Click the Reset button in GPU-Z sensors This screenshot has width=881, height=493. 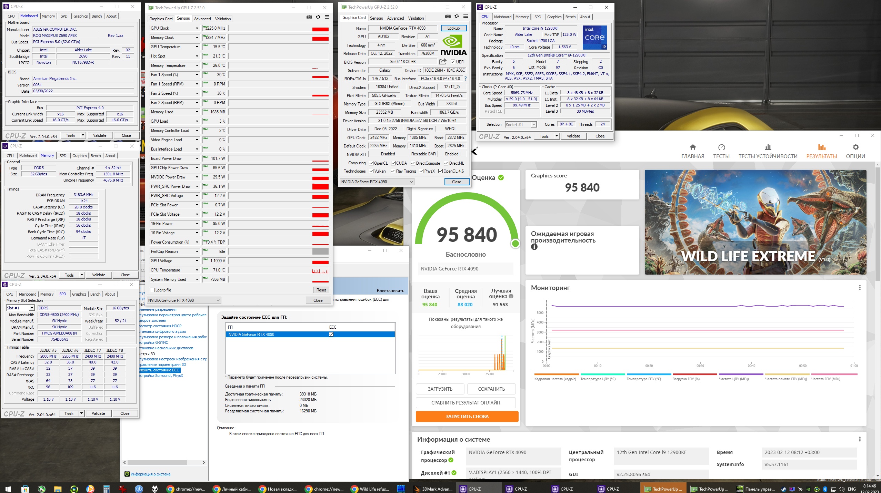coord(321,290)
